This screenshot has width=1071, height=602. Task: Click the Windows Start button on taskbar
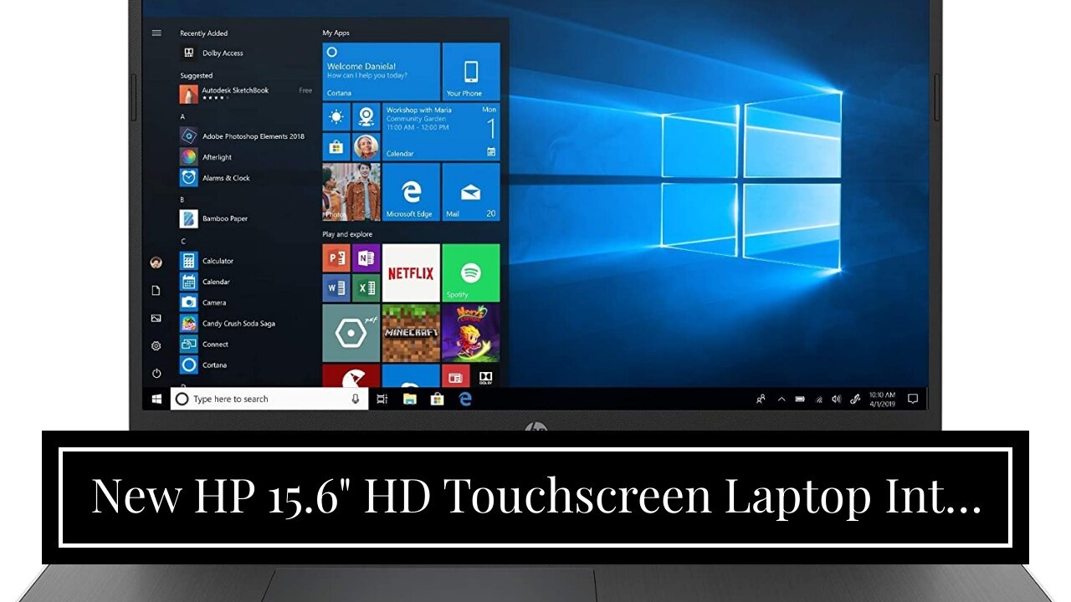(x=156, y=399)
